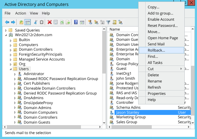
Task: Expand the Org folder node
Action: point(10,65)
